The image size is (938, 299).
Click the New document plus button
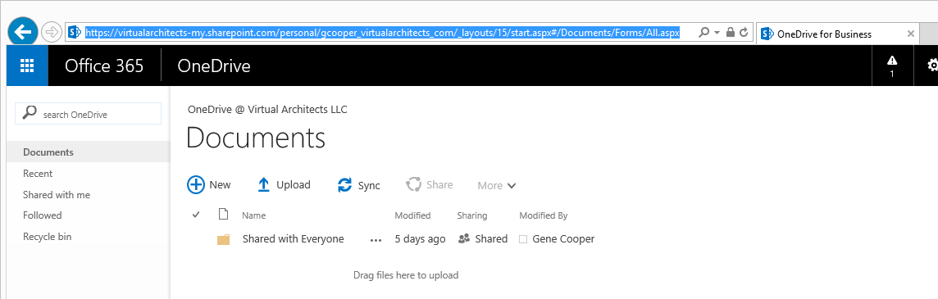pos(209,185)
